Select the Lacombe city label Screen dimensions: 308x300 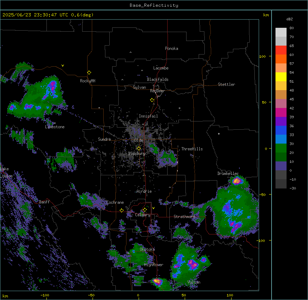(x=161, y=68)
